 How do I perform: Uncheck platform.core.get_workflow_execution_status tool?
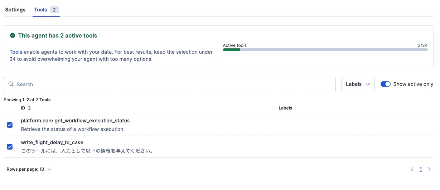coord(10,125)
